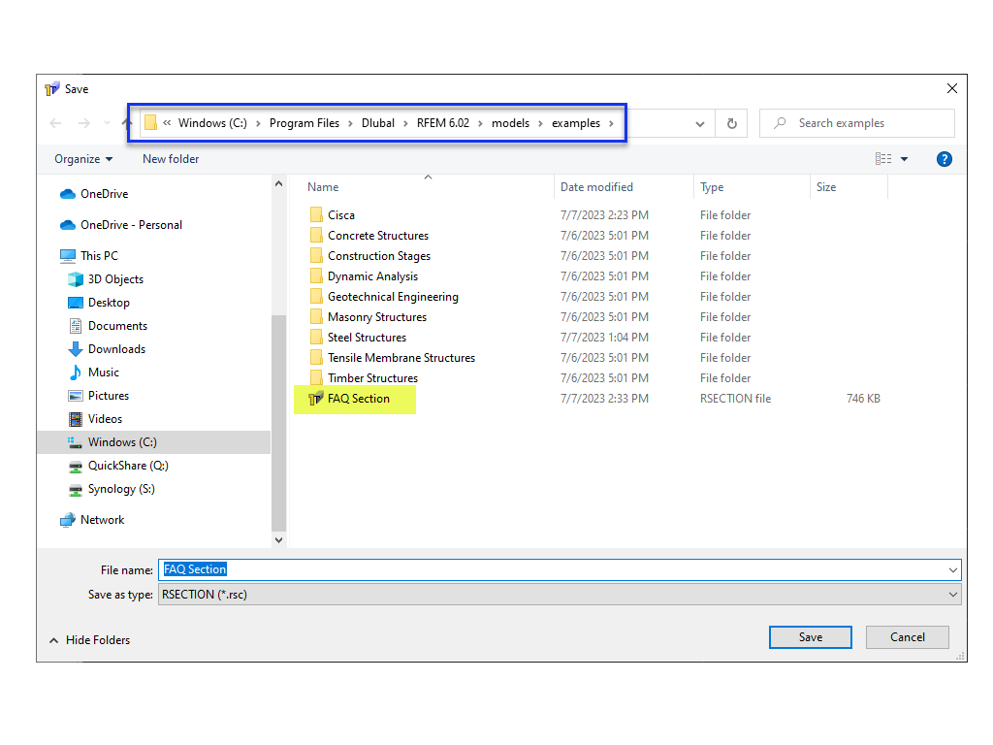Image resolution: width=993 pixels, height=745 pixels.
Task: Navigate to Dlubal via the breadcrumb
Action: [x=378, y=123]
